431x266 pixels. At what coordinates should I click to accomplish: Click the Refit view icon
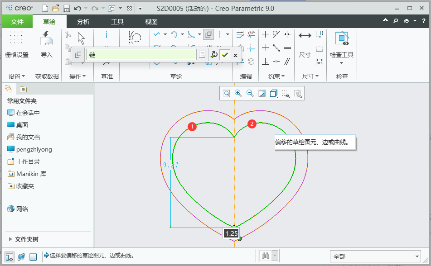226,93
